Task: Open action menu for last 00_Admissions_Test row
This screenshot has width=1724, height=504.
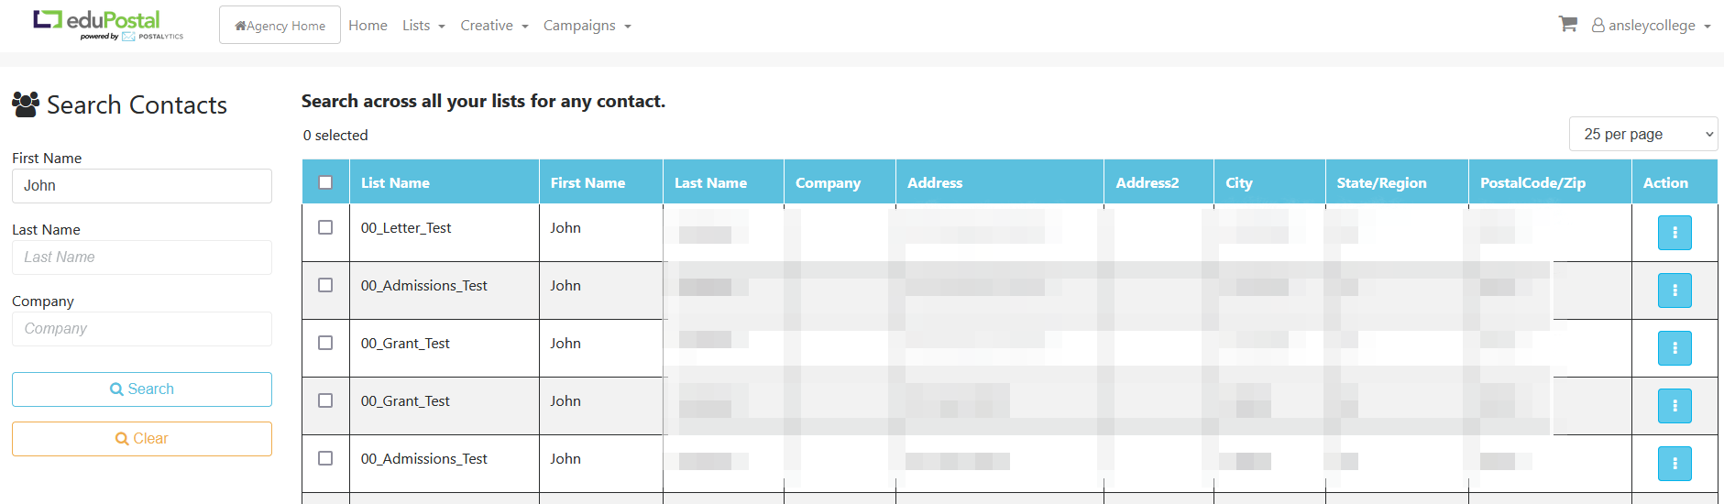Action: (x=1675, y=464)
